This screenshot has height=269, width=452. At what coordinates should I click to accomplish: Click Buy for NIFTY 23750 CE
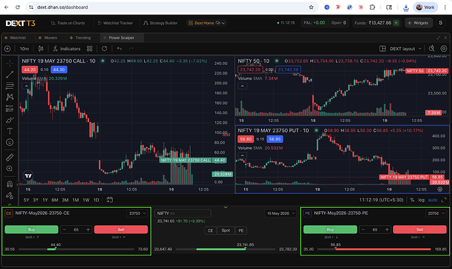click(31, 229)
